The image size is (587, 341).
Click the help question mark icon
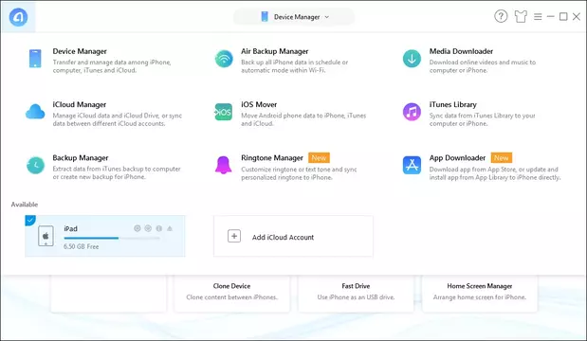tap(501, 16)
